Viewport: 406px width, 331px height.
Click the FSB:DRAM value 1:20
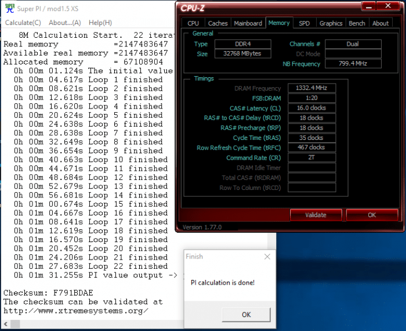pos(312,98)
